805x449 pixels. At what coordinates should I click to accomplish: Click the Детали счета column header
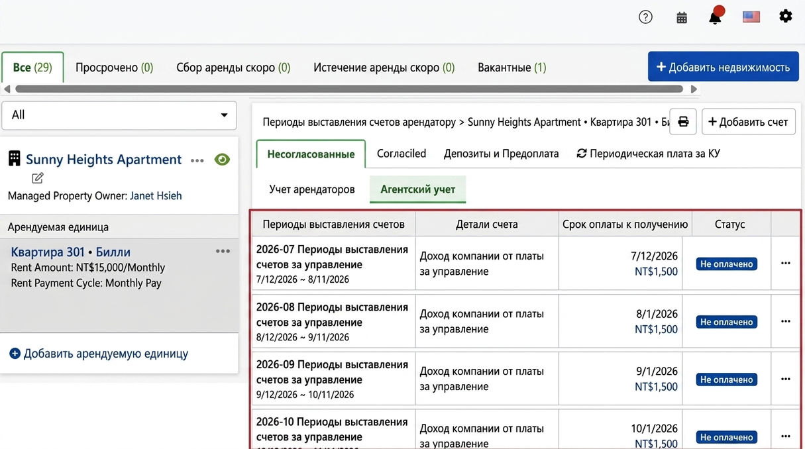pos(487,224)
